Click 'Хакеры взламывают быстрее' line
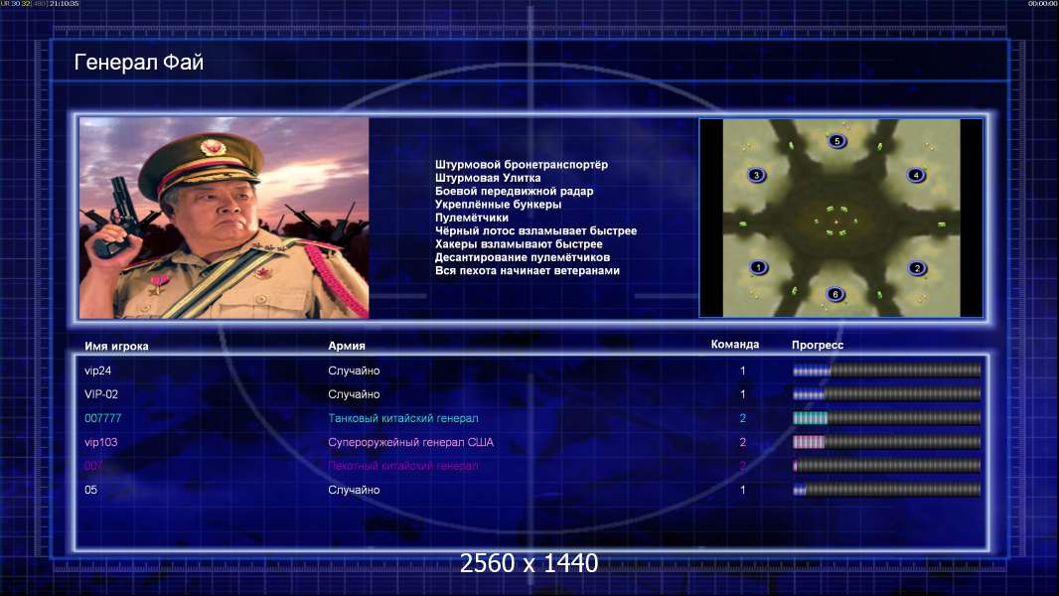This screenshot has width=1059, height=596. (519, 243)
